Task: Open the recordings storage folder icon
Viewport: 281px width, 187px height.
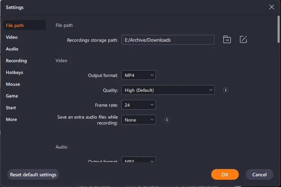Action: (x=227, y=39)
